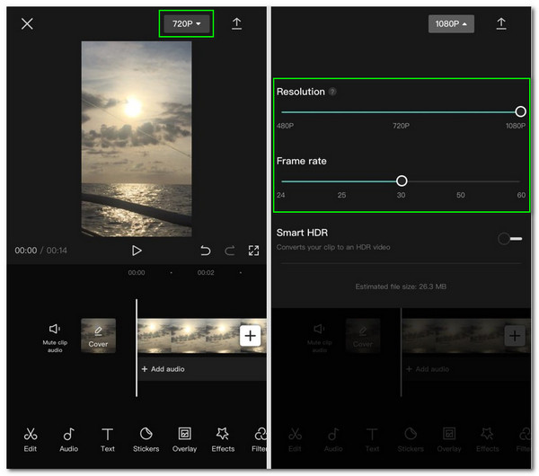The height and width of the screenshot is (476, 539).
Task: Open the Overlay tool
Action: [x=184, y=438]
